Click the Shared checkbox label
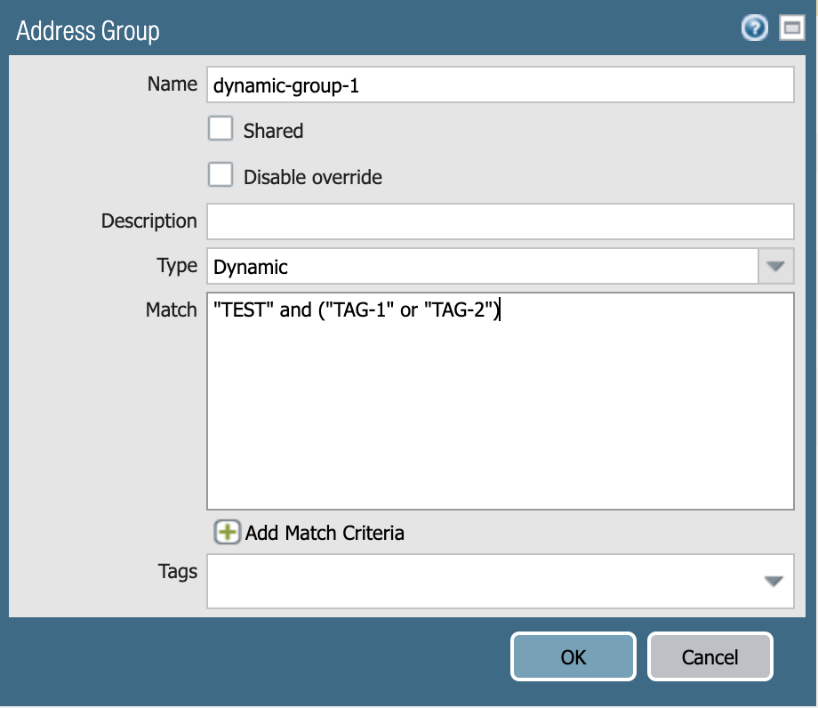This screenshot has height=708, width=818. tap(273, 131)
